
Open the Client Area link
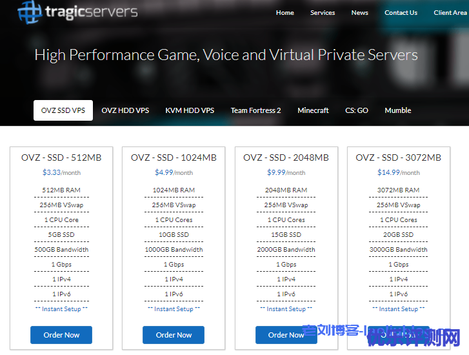tap(450, 12)
